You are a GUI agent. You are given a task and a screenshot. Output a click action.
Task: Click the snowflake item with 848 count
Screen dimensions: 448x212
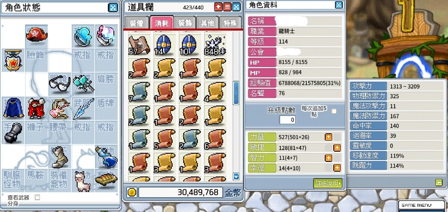coord(215,45)
